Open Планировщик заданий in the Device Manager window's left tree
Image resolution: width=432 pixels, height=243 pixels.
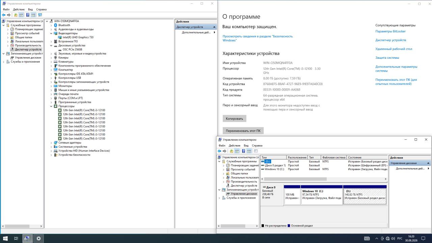pyautogui.click(x=29, y=29)
